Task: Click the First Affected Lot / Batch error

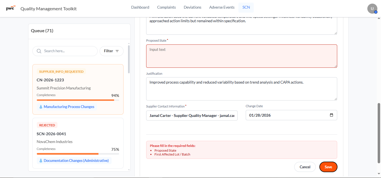Action: [172, 154]
